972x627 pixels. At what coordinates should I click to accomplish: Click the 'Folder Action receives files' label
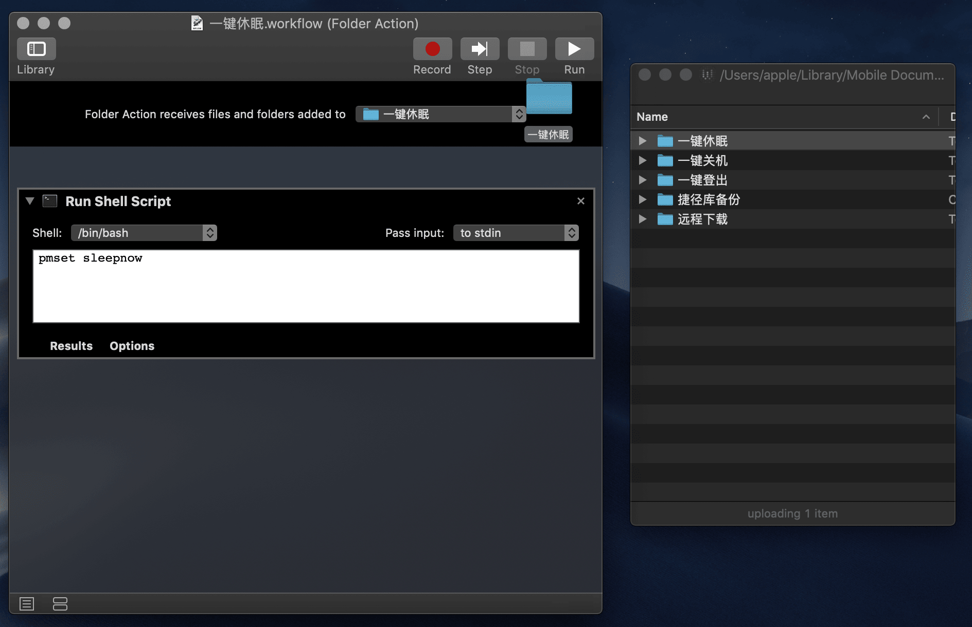click(215, 114)
